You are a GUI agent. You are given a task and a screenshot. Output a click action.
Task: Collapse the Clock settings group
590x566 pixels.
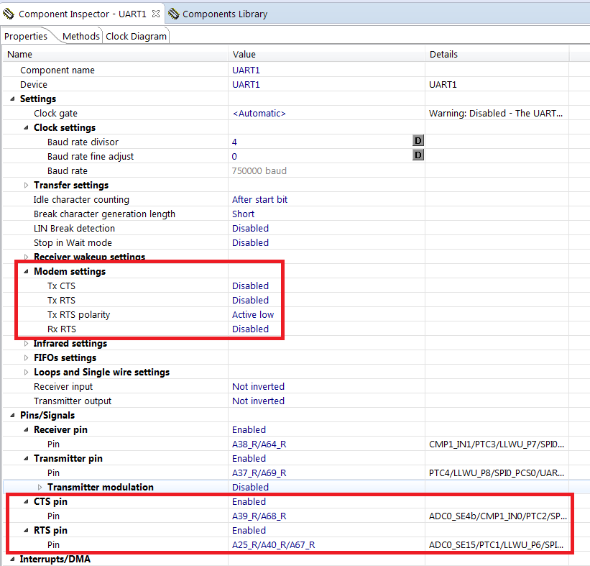click(26, 128)
